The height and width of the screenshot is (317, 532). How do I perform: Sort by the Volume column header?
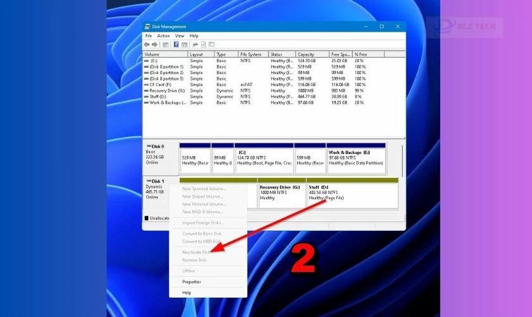[165, 55]
